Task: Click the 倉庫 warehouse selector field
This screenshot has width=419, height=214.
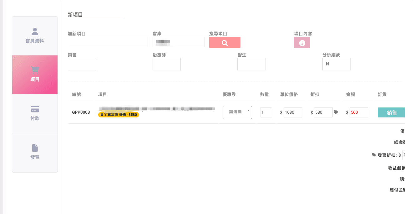Action: (178, 42)
